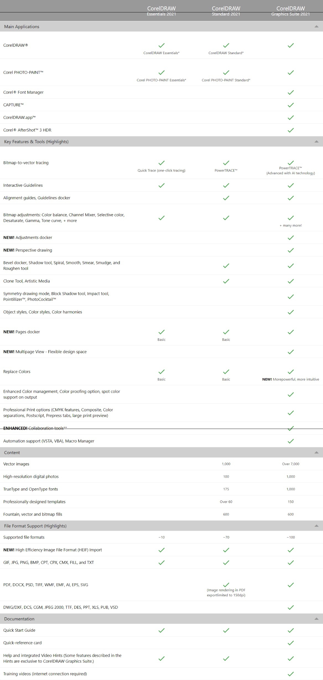Select the CorelDRAW Essentials 2021 column header
This screenshot has height=680, width=323.
click(x=161, y=11)
